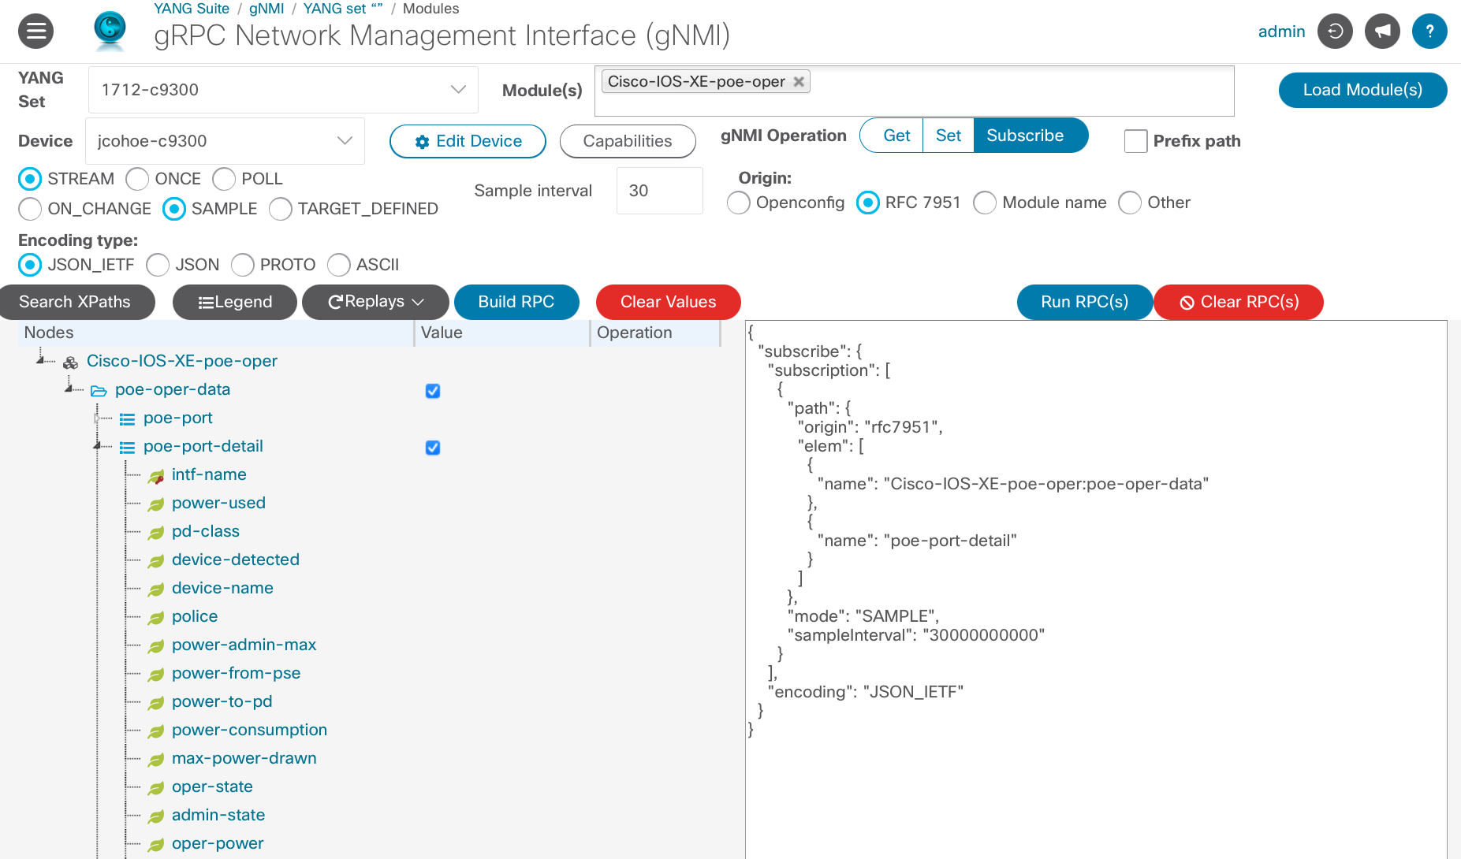
Task: Set encoding type to PROTO
Action: 242,265
